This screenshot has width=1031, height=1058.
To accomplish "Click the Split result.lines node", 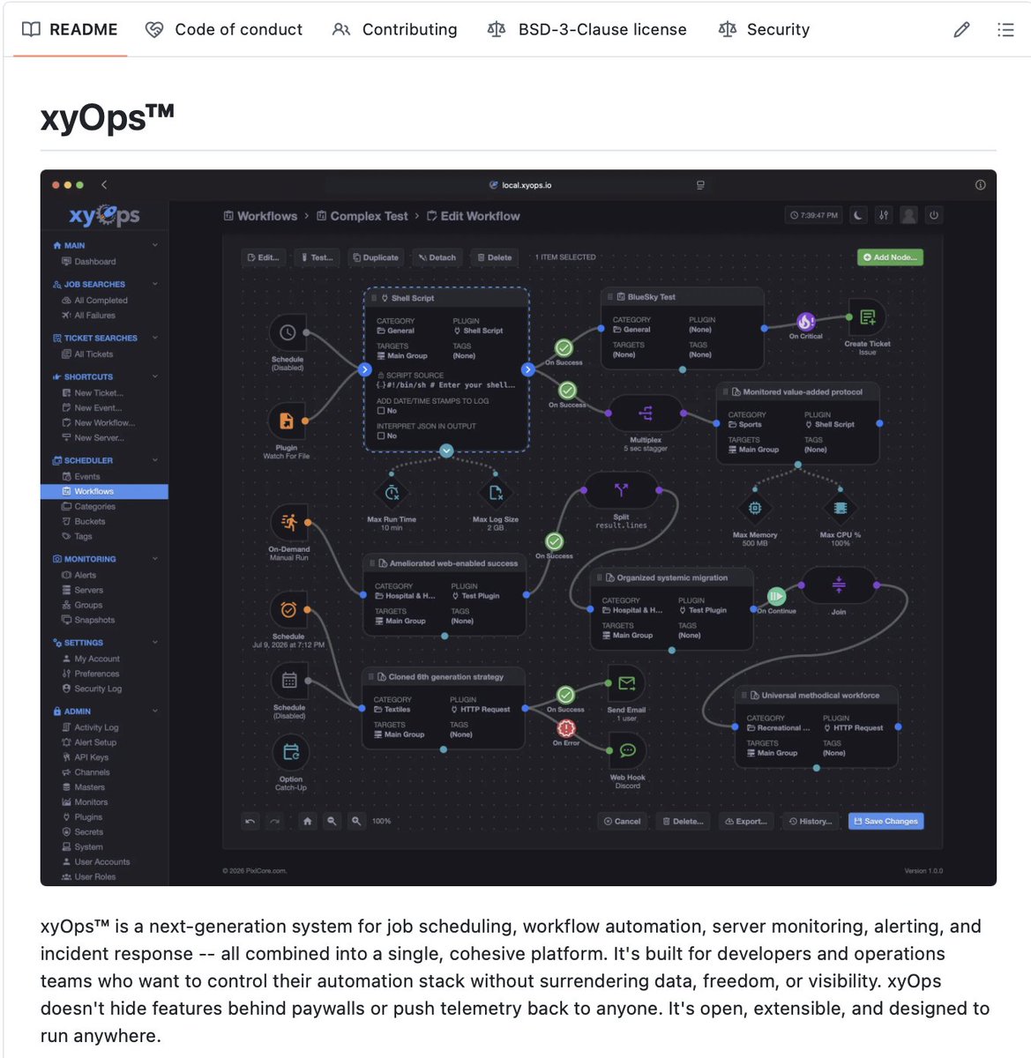I will [x=621, y=490].
